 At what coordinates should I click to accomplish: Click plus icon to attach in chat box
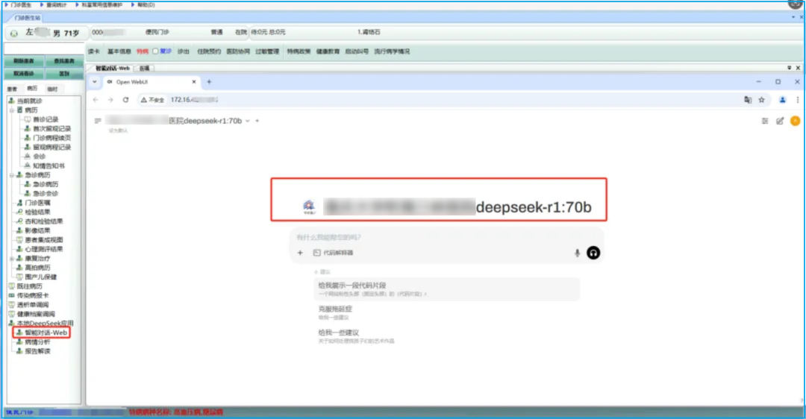300,253
